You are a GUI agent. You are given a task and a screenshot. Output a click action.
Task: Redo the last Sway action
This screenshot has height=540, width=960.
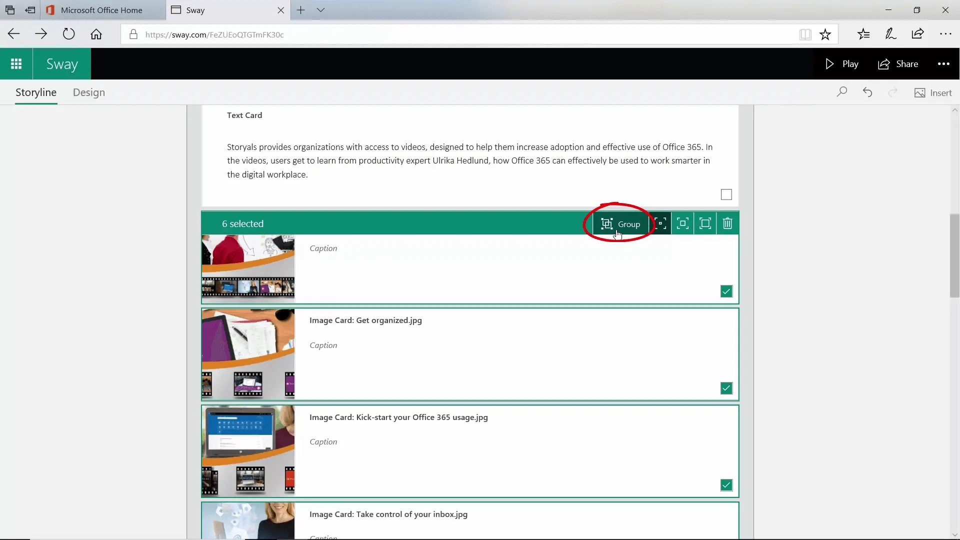point(892,92)
